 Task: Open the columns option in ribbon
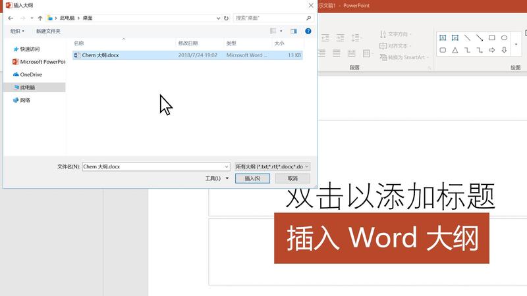click(368, 53)
